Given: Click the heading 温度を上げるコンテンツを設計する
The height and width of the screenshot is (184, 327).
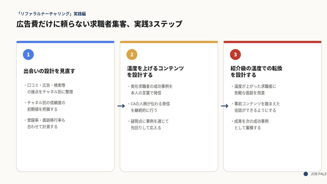Looking at the screenshot, I should point(155,72).
